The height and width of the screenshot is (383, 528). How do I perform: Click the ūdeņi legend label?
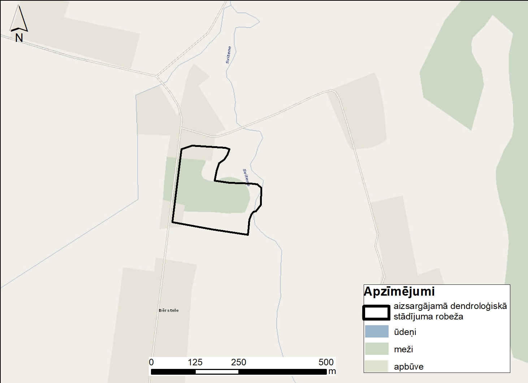pyautogui.click(x=405, y=332)
